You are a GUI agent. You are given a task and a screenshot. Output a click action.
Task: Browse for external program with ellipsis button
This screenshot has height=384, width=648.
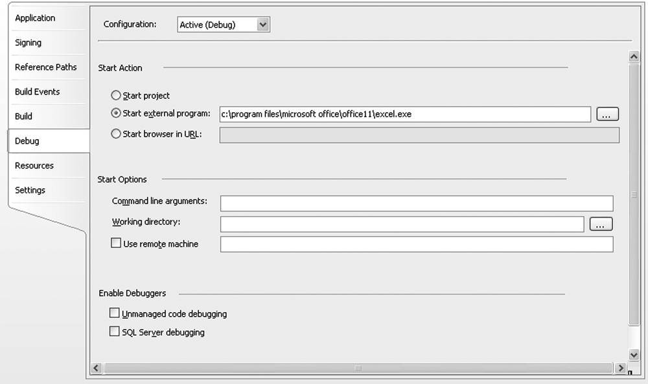click(607, 114)
